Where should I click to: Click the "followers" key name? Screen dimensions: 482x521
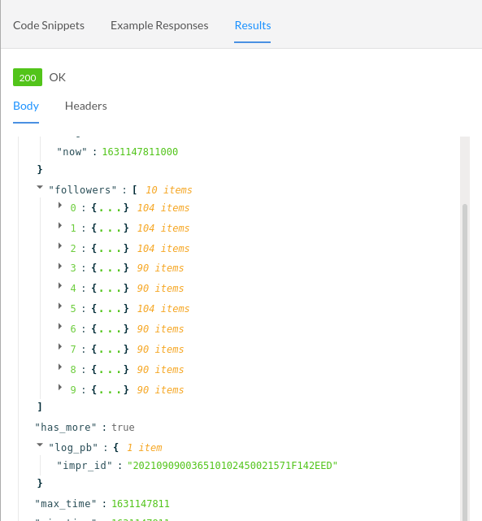(x=83, y=190)
